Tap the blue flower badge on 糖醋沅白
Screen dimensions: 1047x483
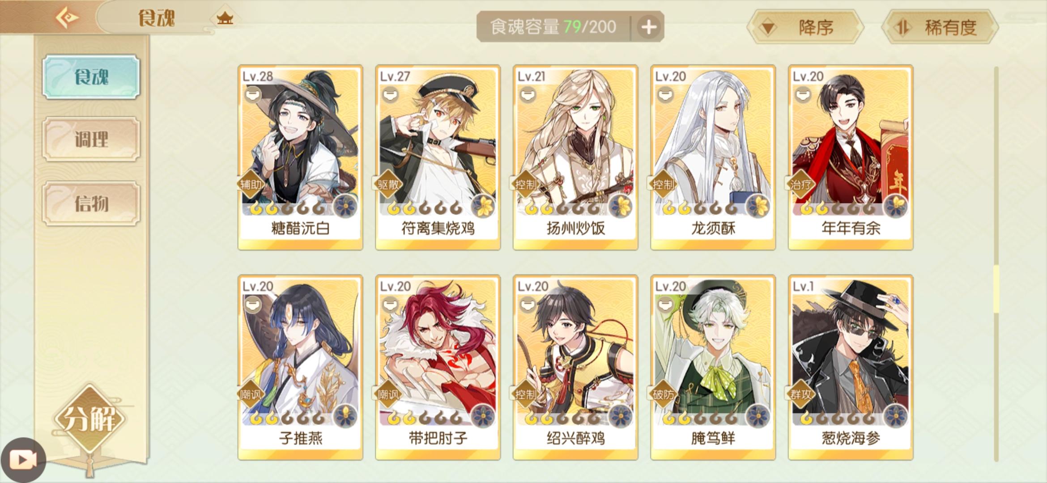tap(345, 206)
